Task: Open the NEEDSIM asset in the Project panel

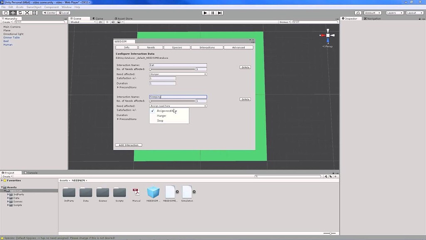Action: [x=154, y=194]
